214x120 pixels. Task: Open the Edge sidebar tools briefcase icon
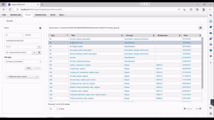211,33
